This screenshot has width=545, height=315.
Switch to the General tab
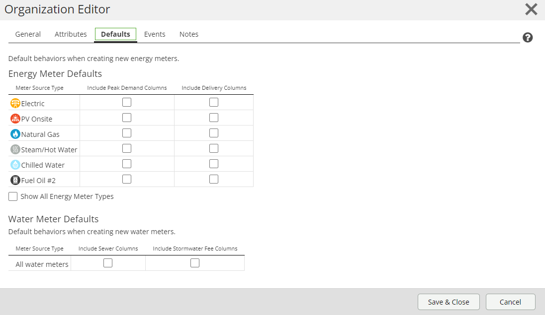28,34
